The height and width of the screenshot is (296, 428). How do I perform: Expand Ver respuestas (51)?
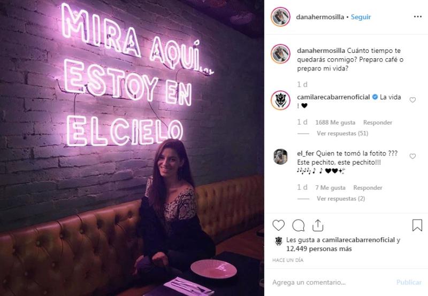(342, 133)
